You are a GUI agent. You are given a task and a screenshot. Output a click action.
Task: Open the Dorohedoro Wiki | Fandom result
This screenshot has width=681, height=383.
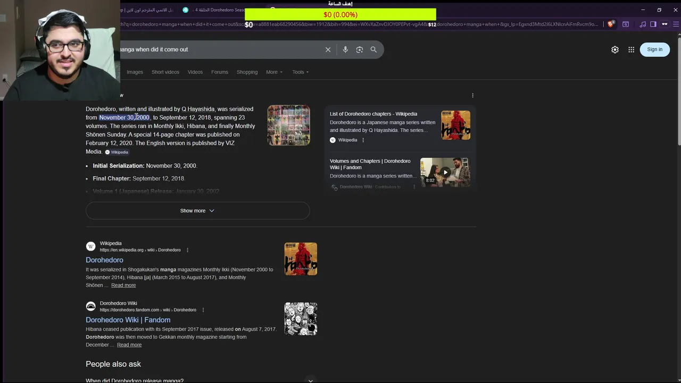(x=128, y=320)
